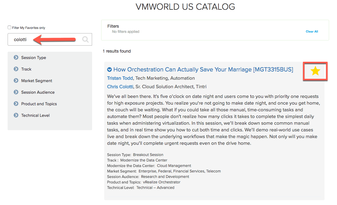
Task: Click the Market Segment arrow icon
Action: [x=16, y=81]
